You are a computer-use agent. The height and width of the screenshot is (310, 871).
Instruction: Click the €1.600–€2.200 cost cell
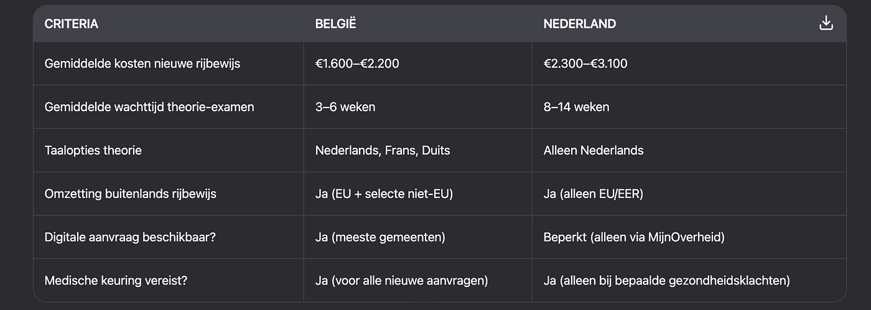click(356, 63)
